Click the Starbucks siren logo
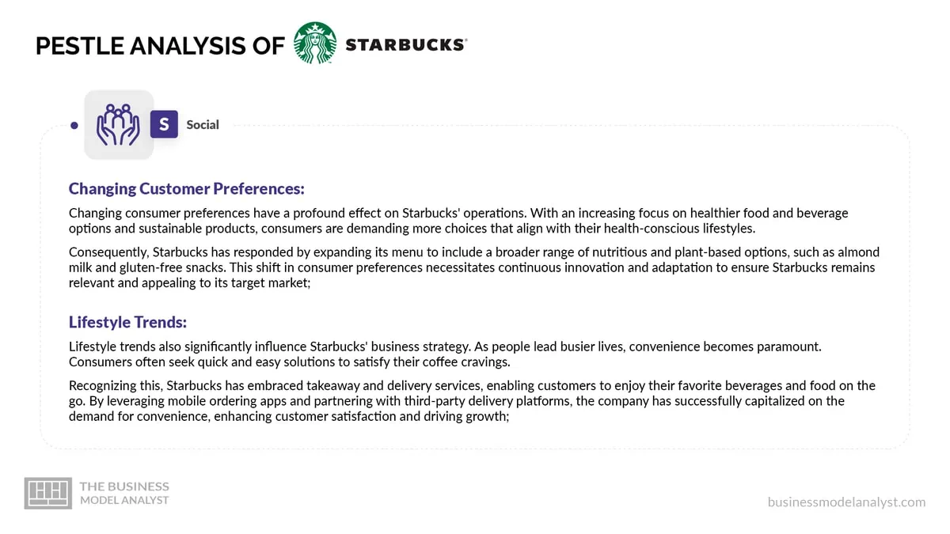The width and height of the screenshot is (950, 534). tap(315, 43)
